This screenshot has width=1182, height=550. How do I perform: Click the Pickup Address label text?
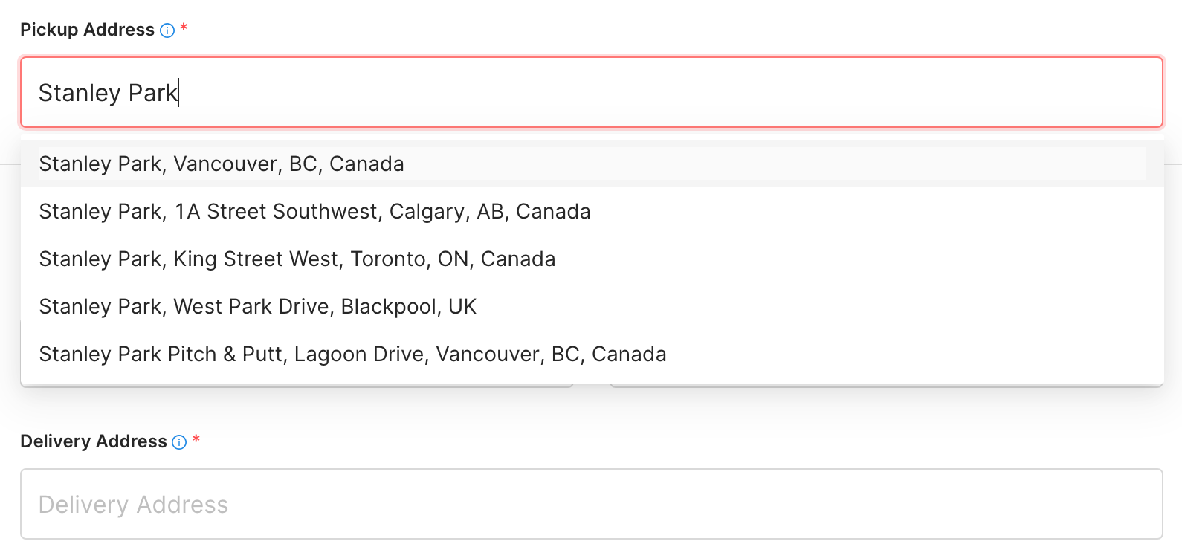pyautogui.click(x=87, y=30)
